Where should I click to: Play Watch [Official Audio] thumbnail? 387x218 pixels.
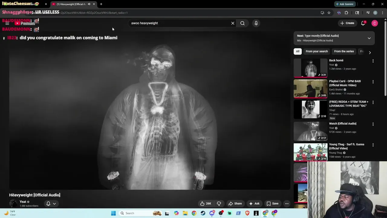point(311,131)
